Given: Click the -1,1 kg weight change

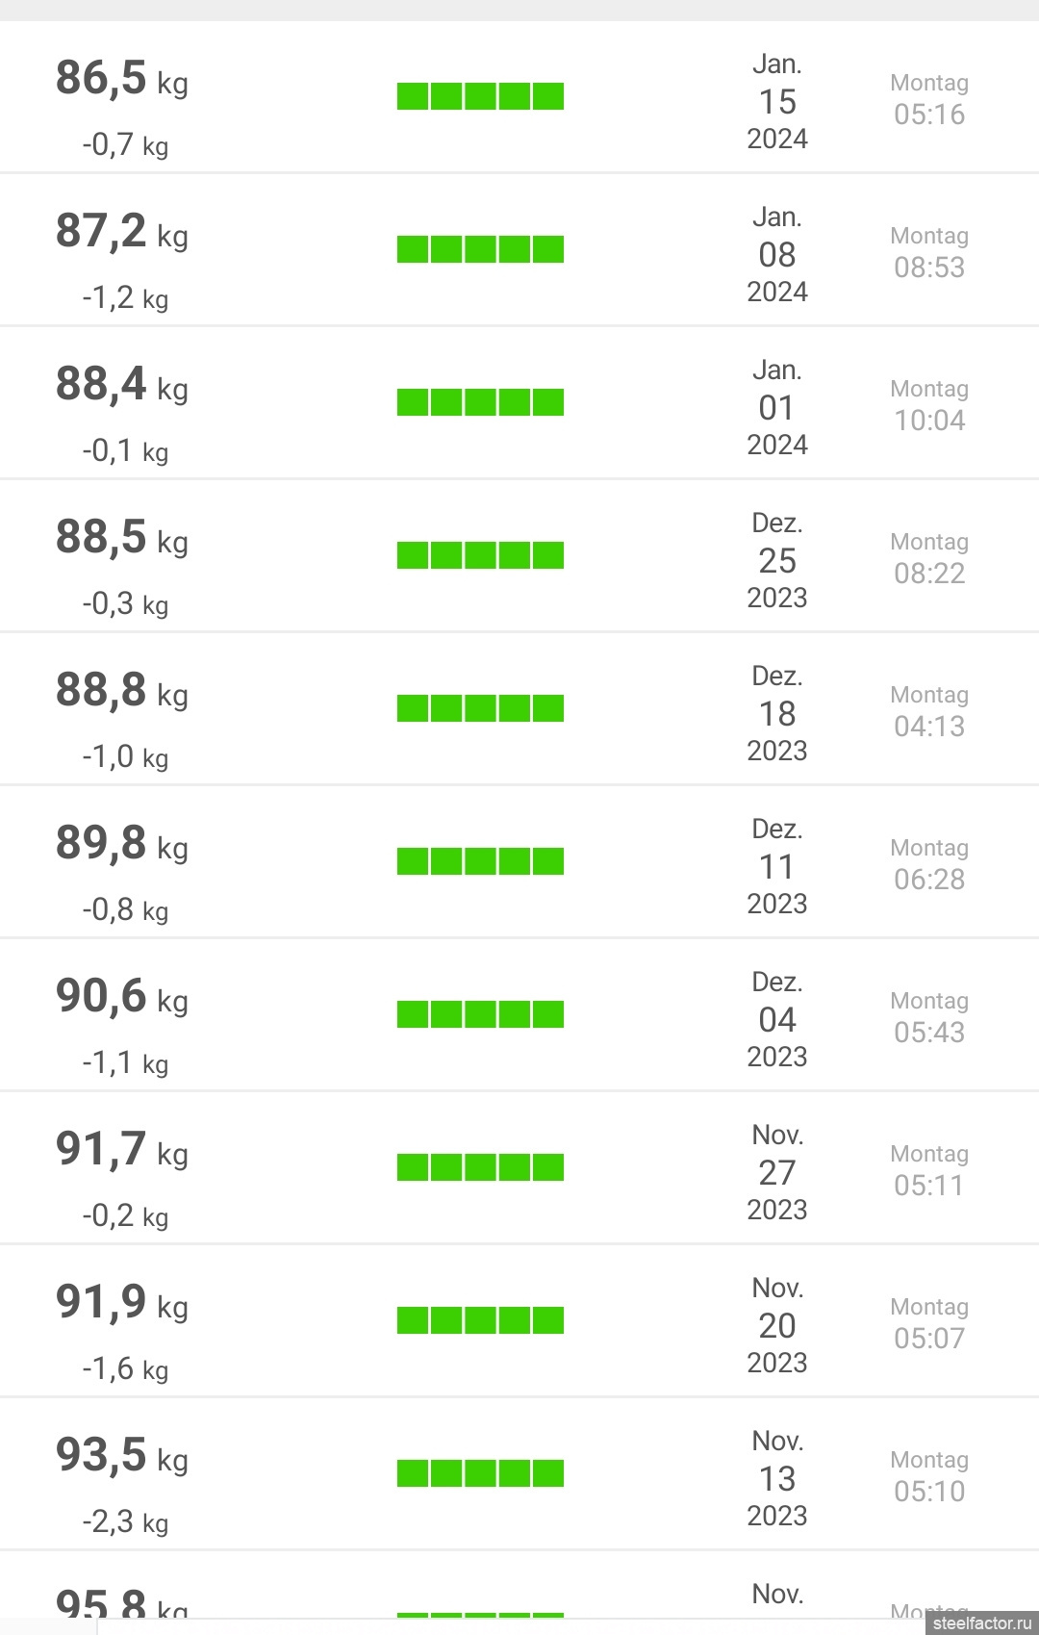Looking at the screenshot, I should pyautogui.click(x=125, y=1062).
